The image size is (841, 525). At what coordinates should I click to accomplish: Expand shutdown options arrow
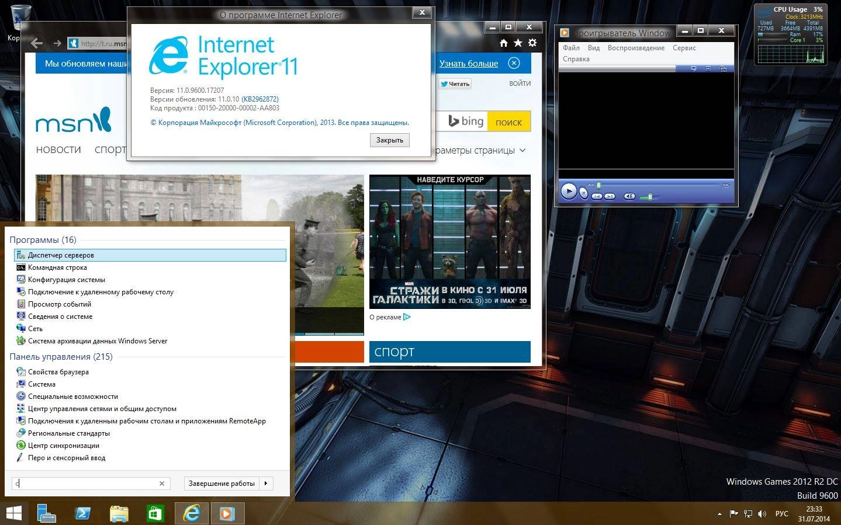(x=266, y=484)
